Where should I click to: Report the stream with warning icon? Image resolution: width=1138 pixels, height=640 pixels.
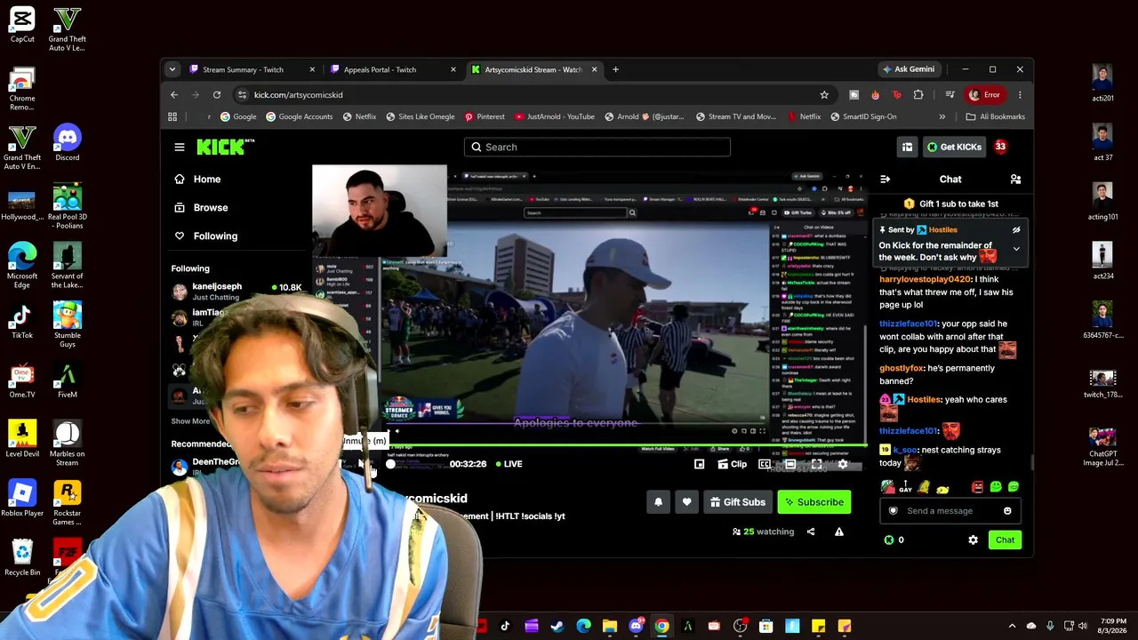[838, 532]
